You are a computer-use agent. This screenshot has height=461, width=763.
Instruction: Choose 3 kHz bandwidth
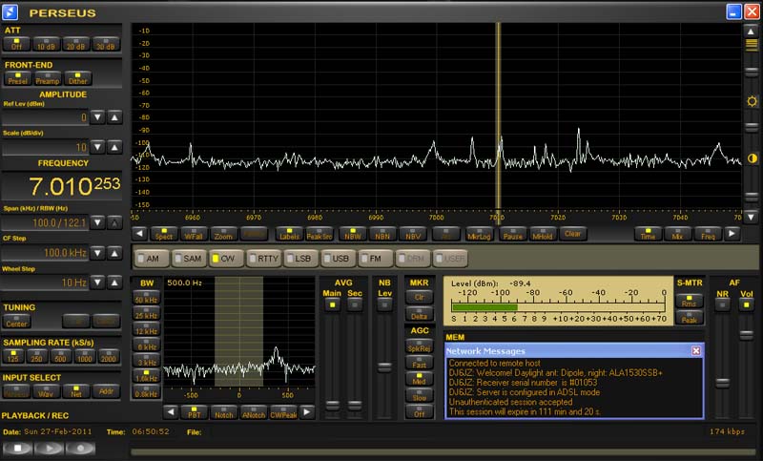coord(146,360)
